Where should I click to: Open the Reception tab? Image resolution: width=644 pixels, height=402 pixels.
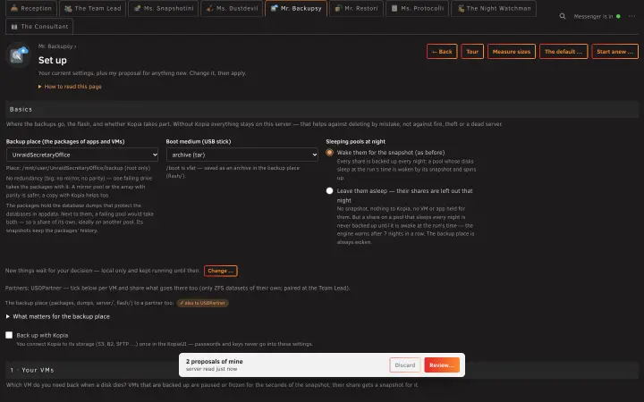[31, 8]
